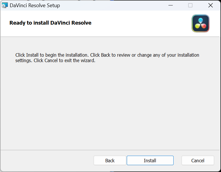
Task: Click the disabled maximize button in the title bar
Action: coord(190,5)
